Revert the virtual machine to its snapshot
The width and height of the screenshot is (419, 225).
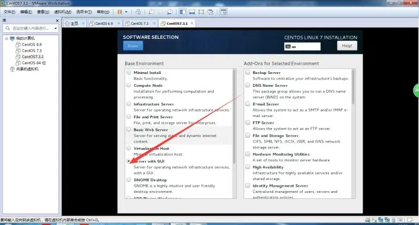(160, 12)
